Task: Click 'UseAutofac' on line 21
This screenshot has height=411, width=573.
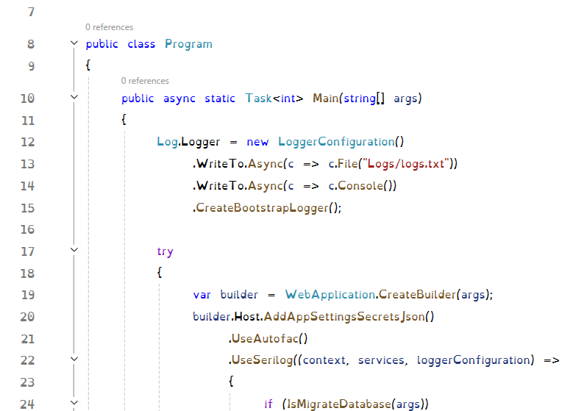Action: coord(266,339)
